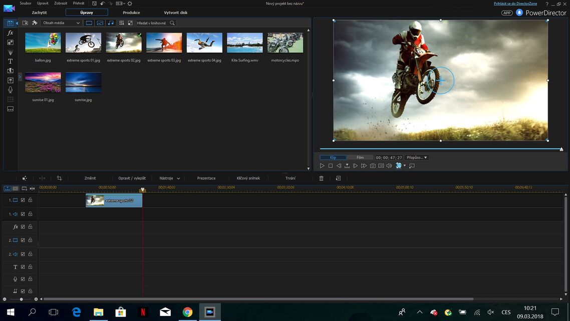Uncheck the video track 1 enable checkbox
This screenshot has width=570, height=321.
tap(23, 200)
